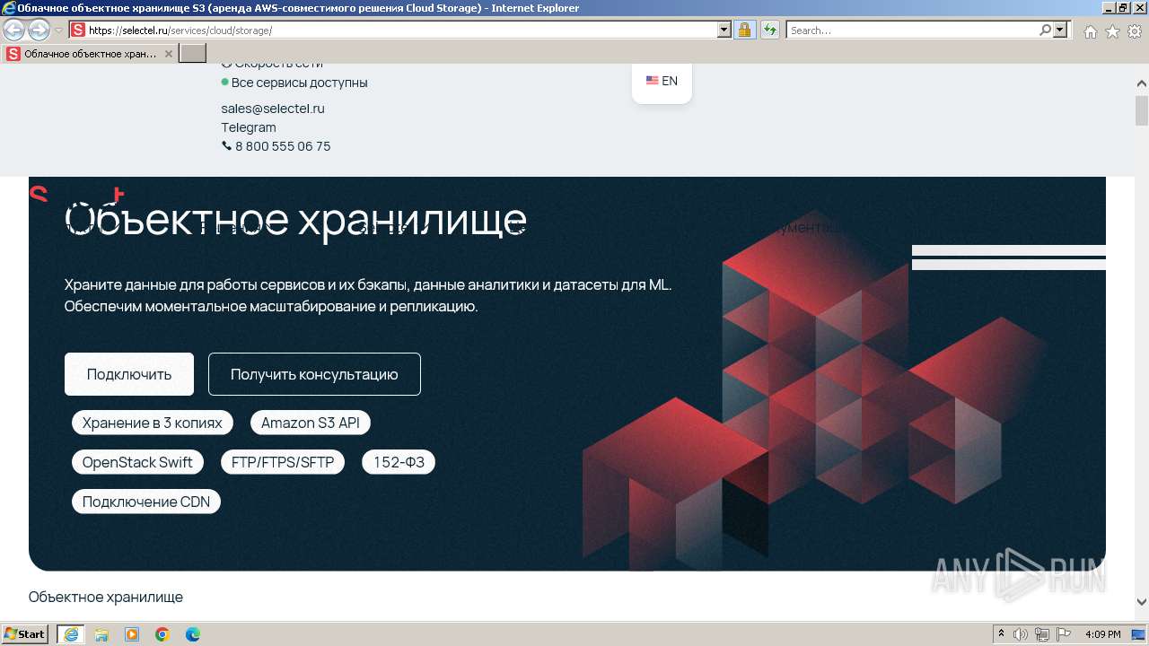Click the network tray icon
Image resolution: width=1149 pixels, height=646 pixels.
(1042, 634)
